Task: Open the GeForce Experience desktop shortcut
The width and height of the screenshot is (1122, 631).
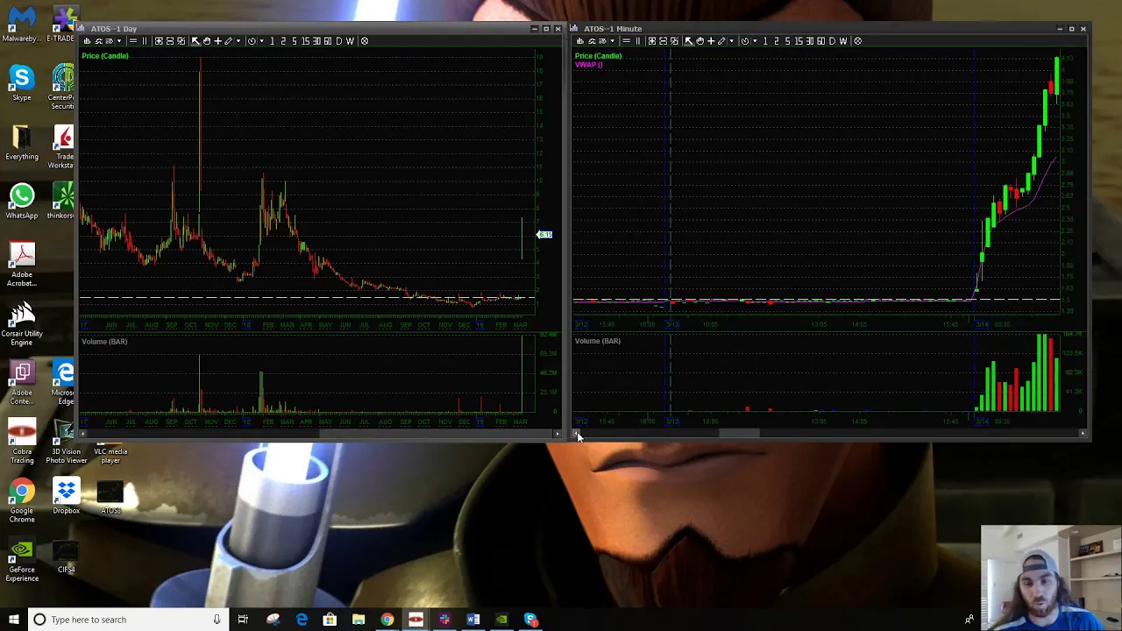Action: (x=22, y=561)
